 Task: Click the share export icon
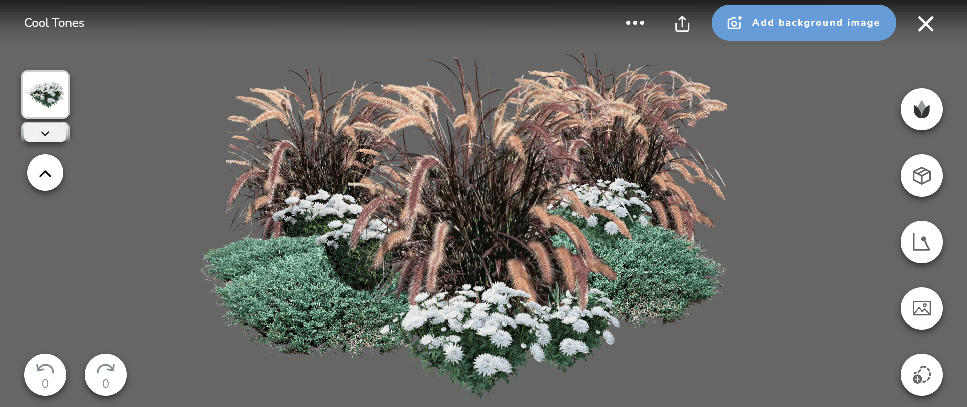tap(682, 23)
